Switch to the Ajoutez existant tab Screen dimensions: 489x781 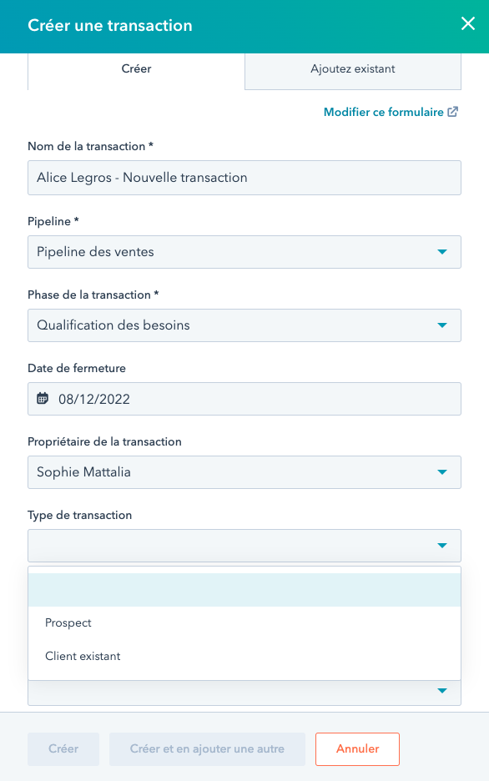352,68
